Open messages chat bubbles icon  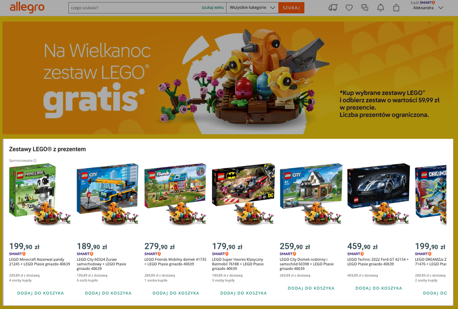coord(365,8)
